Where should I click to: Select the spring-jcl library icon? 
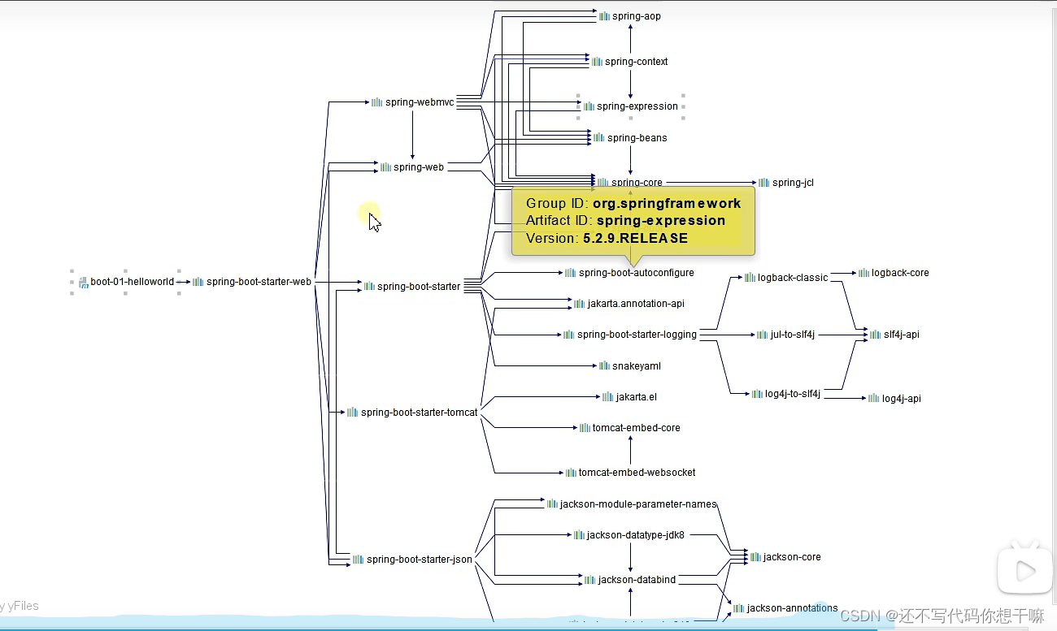[x=764, y=183]
